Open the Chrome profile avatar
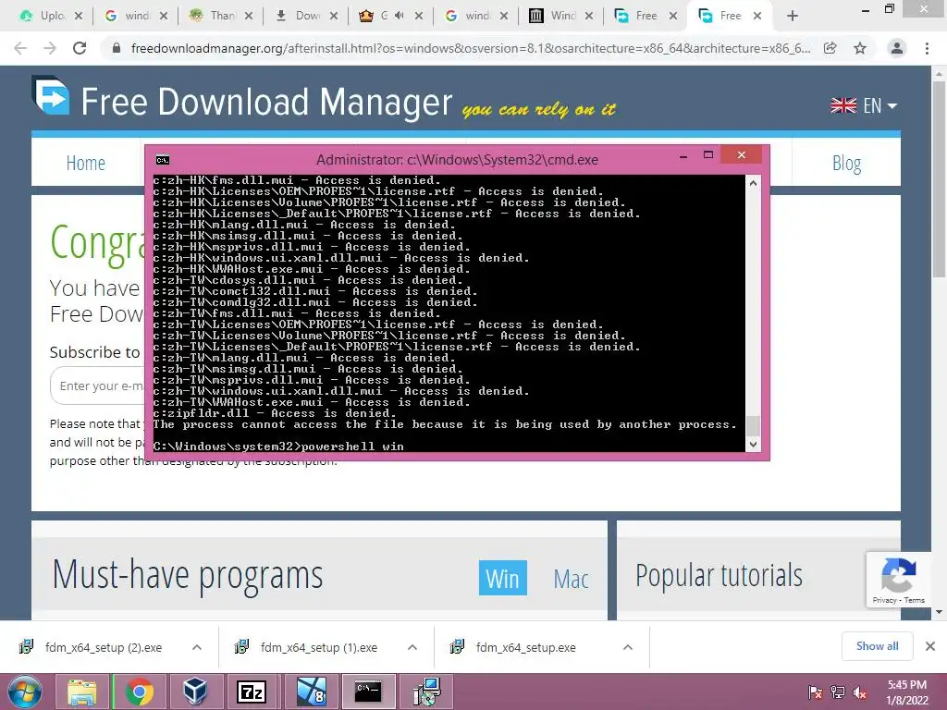The image size is (947, 710). point(897,48)
